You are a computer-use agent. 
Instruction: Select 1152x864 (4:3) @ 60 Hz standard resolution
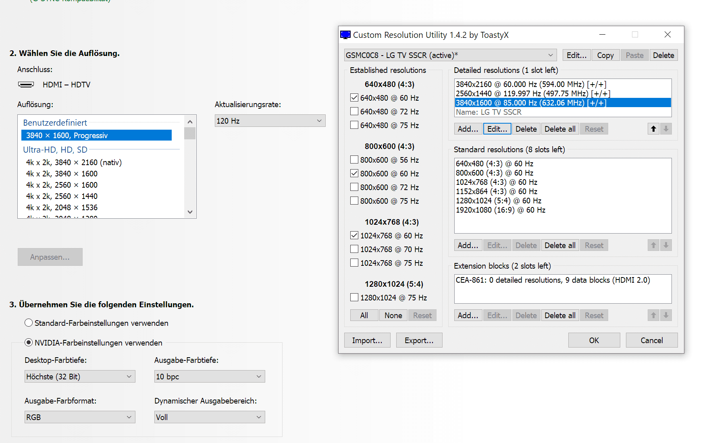(x=563, y=191)
